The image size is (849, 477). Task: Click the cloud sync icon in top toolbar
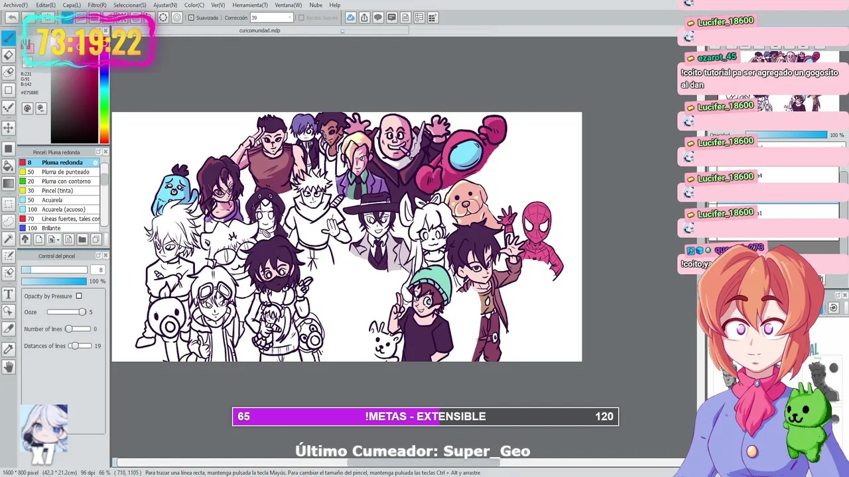(350, 17)
